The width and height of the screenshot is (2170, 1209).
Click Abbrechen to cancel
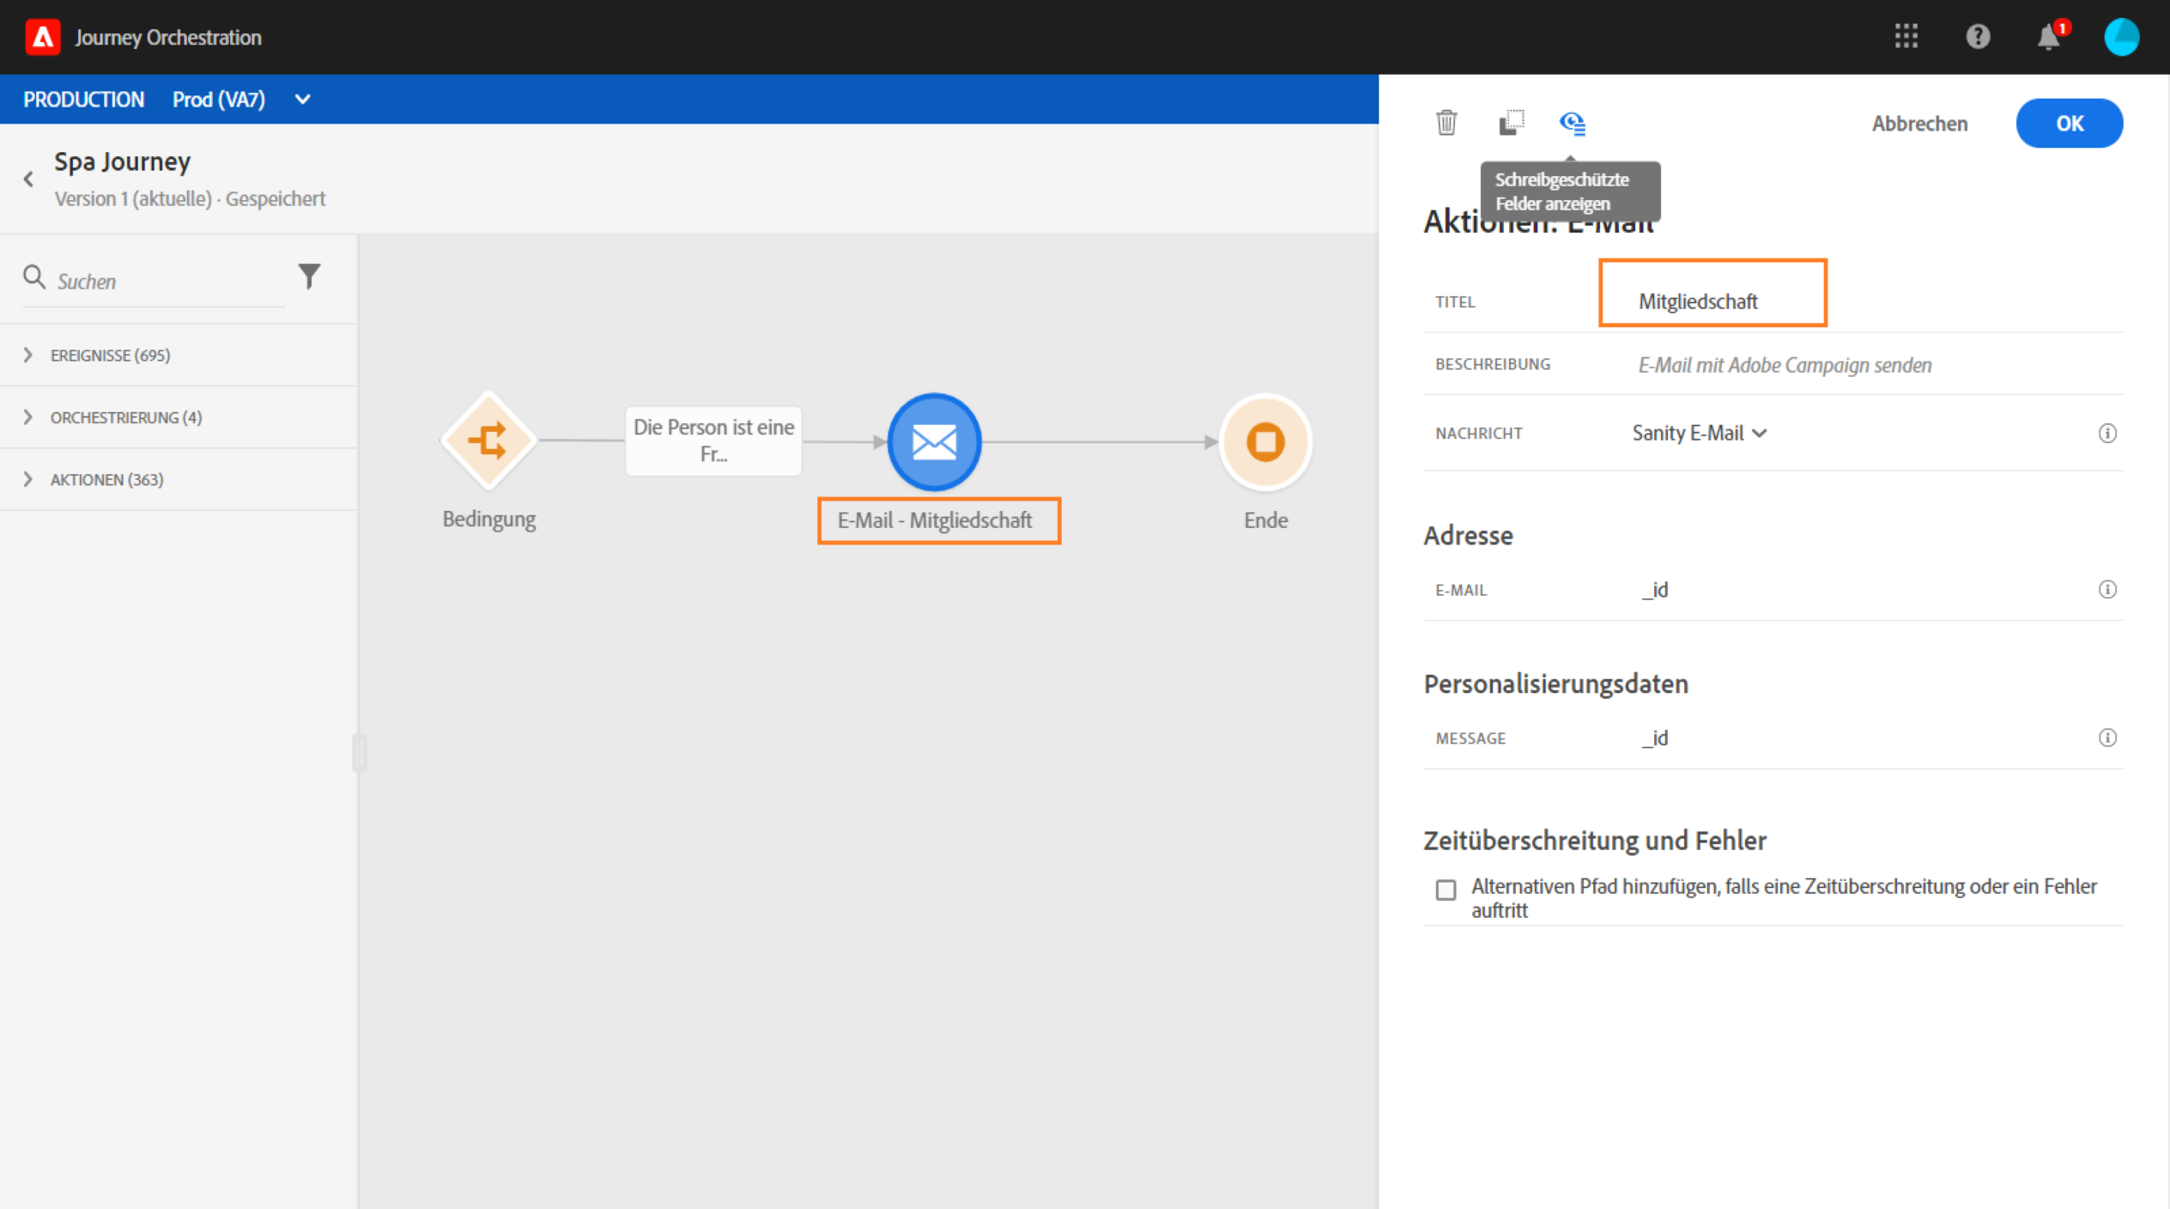click(1919, 123)
